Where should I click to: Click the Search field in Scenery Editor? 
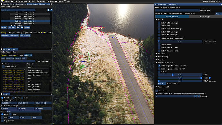18,10
